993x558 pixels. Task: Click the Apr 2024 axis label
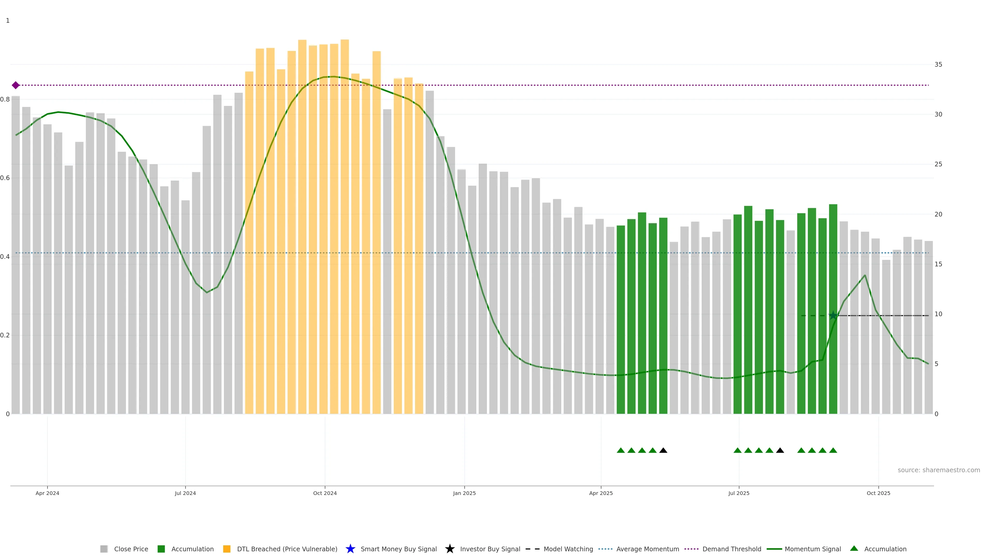(47, 493)
